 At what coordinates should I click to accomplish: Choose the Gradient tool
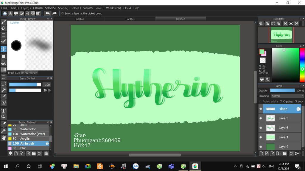point(4,69)
